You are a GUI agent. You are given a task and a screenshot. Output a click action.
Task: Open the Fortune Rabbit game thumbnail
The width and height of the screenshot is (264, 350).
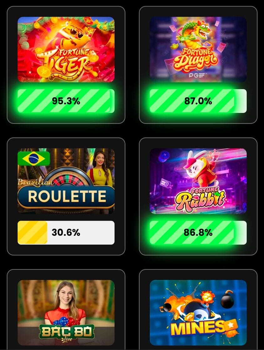tap(198, 181)
